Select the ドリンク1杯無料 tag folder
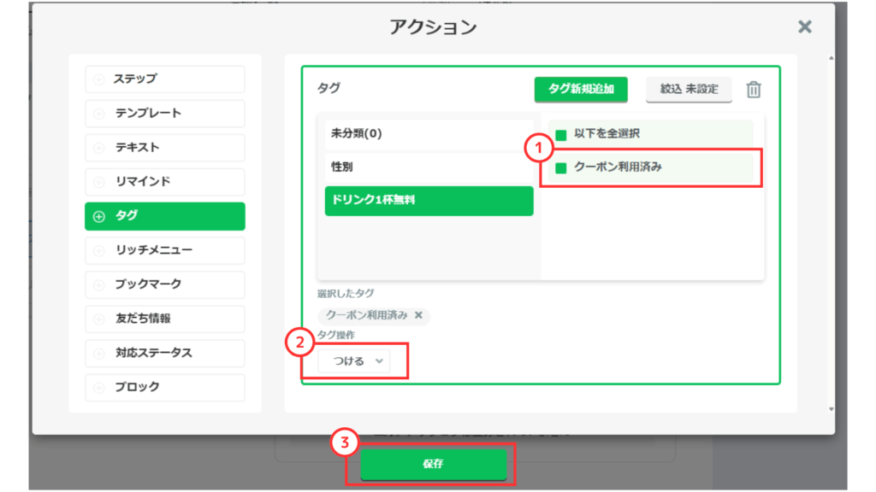The width and height of the screenshot is (876, 492). (x=429, y=201)
